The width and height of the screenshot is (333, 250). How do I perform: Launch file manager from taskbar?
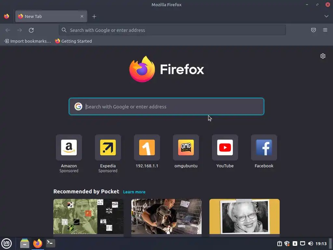point(25,243)
